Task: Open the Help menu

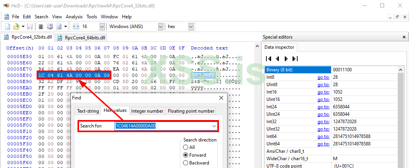Action: pyautogui.click(x=127, y=17)
